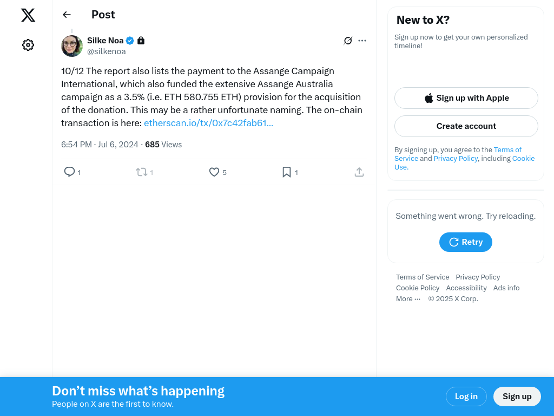Reply using the comment icon
The height and width of the screenshot is (416, 554).
[x=70, y=172]
